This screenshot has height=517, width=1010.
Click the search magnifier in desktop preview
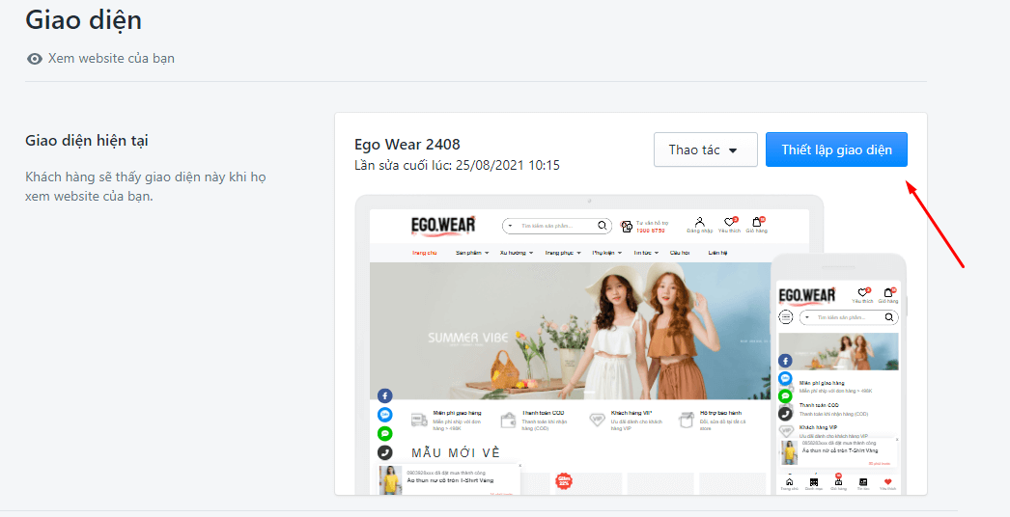coord(602,226)
